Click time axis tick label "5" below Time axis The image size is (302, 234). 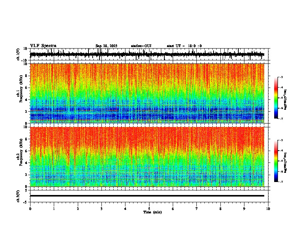pyautogui.click(x=149, y=209)
